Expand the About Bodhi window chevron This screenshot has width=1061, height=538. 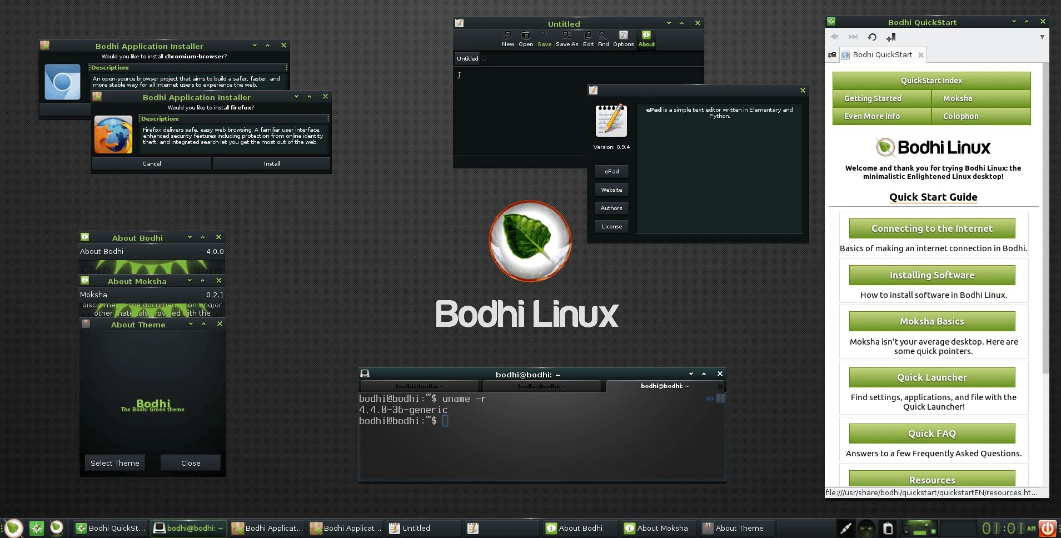tap(190, 237)
